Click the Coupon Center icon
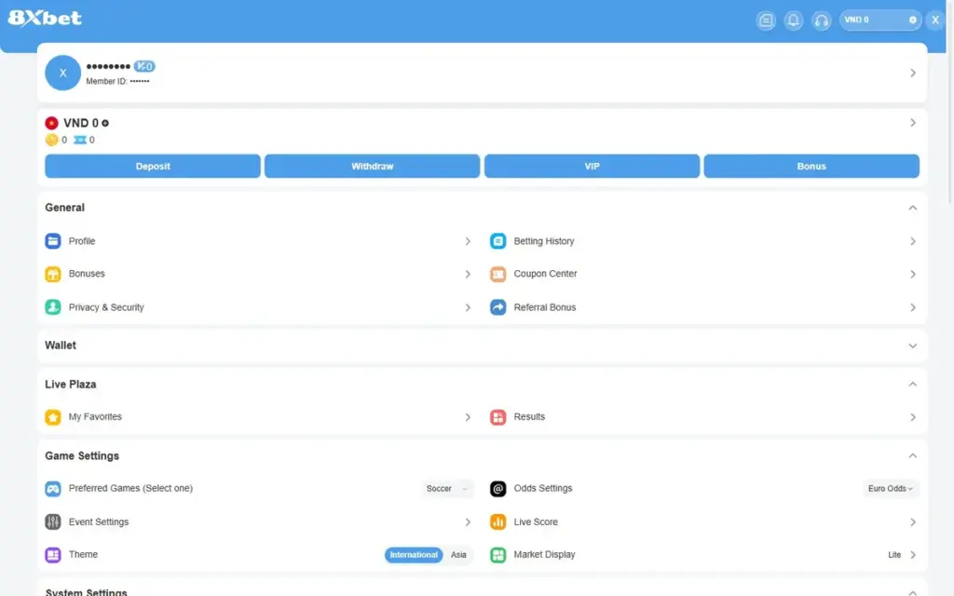 497,275
